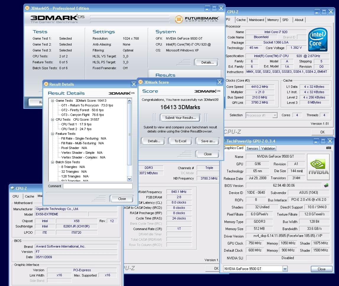Switch to the SPD tab in CPU-Z
Image resolution: width=339 pixels, height=286 pixels.
[285, 20]
